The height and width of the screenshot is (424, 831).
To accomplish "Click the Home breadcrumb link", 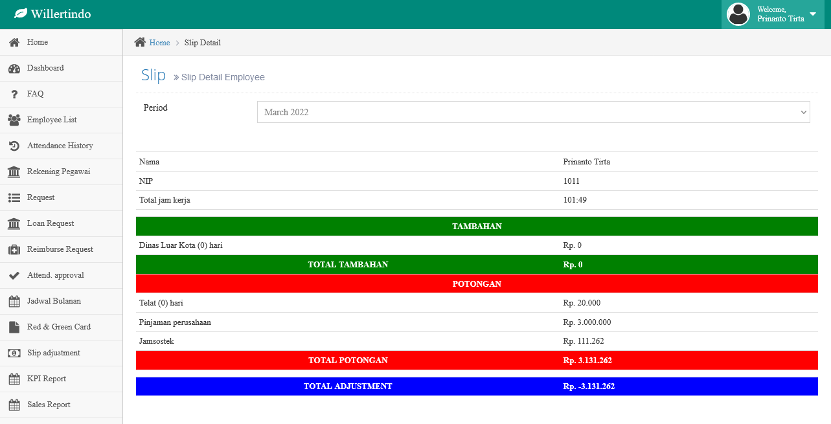I will click(x=159, y=43).
